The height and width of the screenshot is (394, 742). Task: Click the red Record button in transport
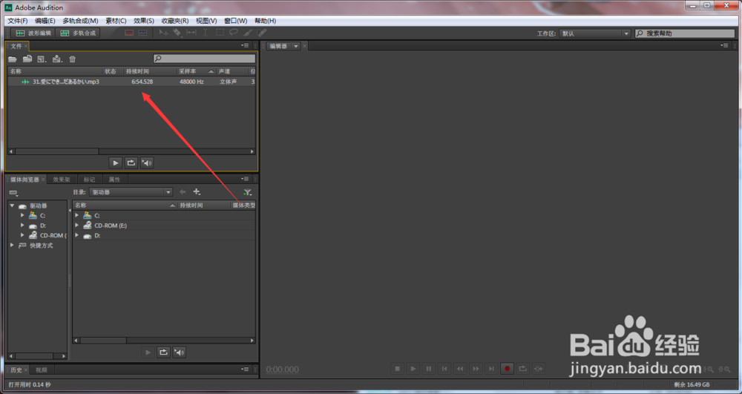point(508,369)
